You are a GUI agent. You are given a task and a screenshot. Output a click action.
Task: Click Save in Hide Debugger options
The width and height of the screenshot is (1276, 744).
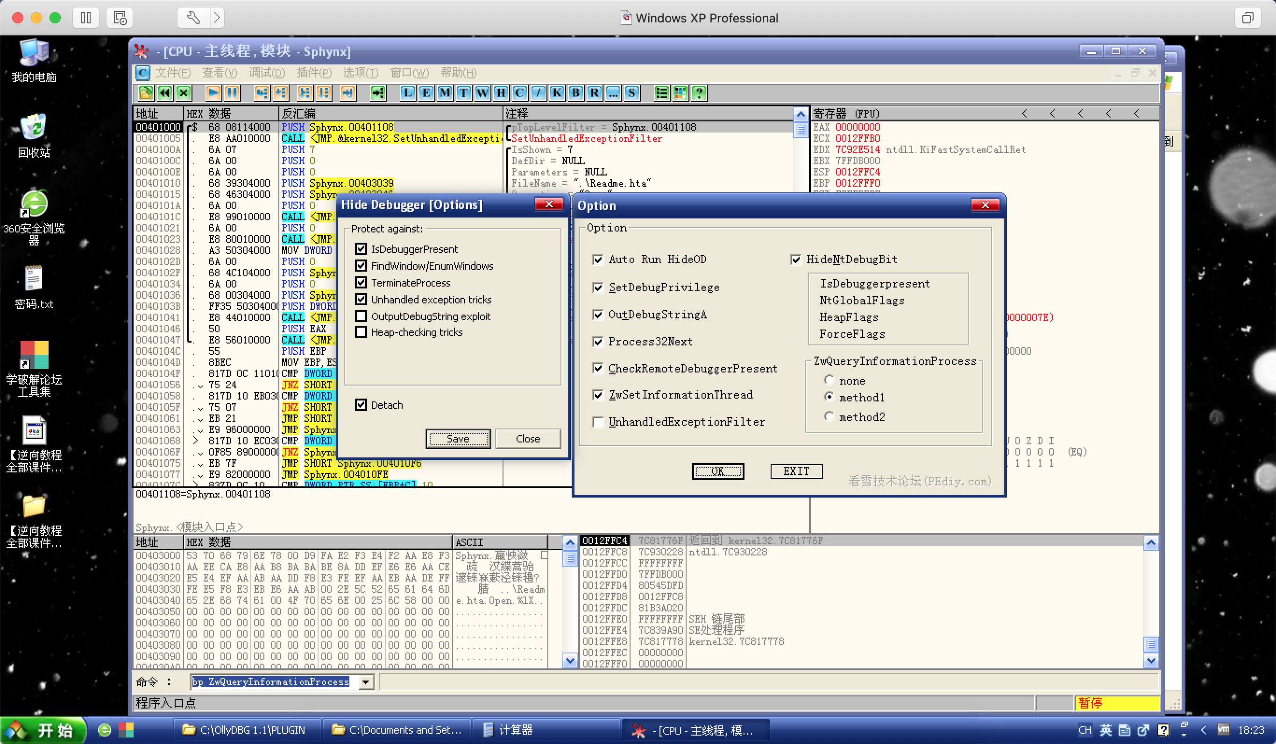point(458,439)
